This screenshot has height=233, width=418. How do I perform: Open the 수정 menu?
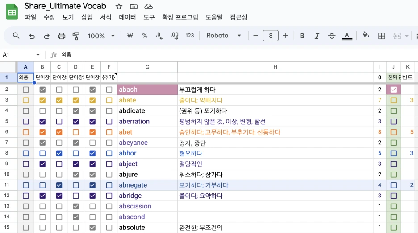click(x=49, y=17)
